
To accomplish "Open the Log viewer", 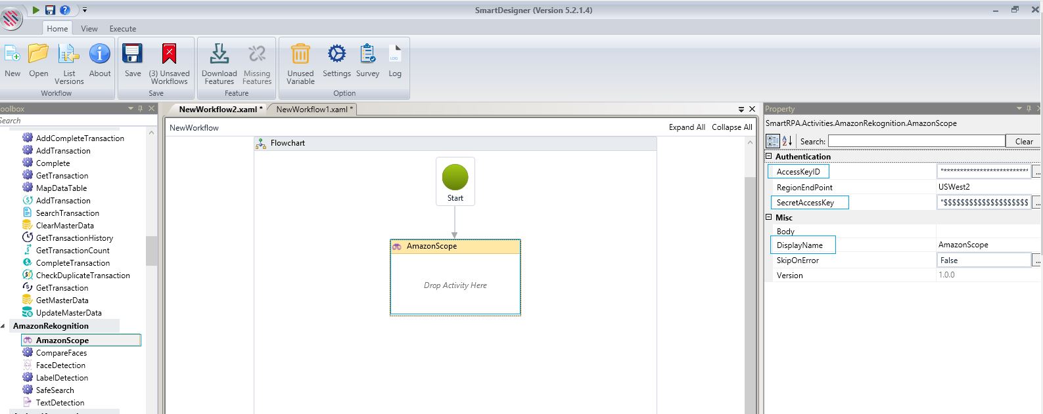I will (x=394, y=55).
